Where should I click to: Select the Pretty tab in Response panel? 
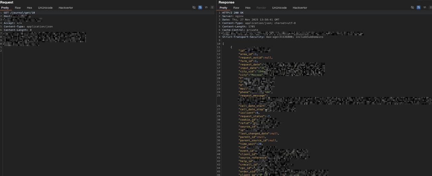[223, 8]
